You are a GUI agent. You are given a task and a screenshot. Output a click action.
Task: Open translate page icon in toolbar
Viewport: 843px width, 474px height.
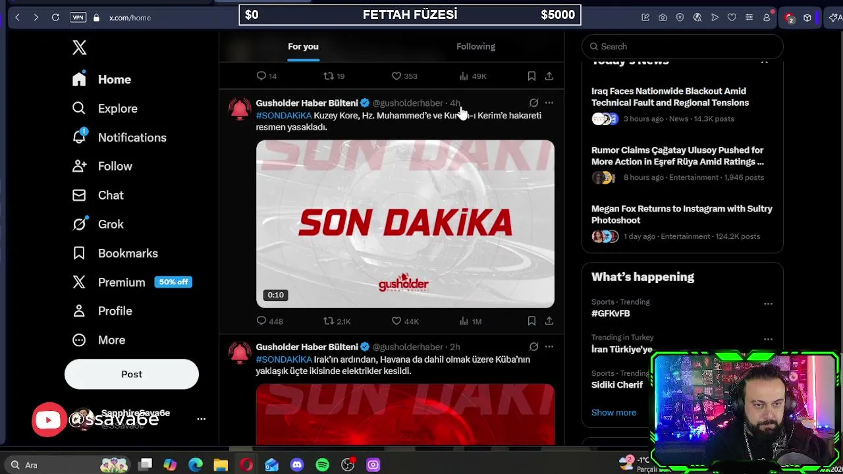697,18
